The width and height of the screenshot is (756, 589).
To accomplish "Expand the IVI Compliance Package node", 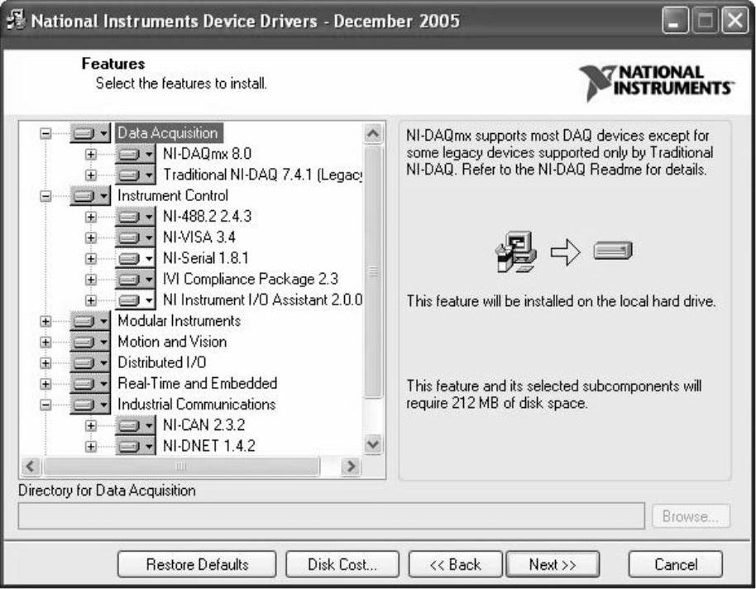I will coord(91,280).
